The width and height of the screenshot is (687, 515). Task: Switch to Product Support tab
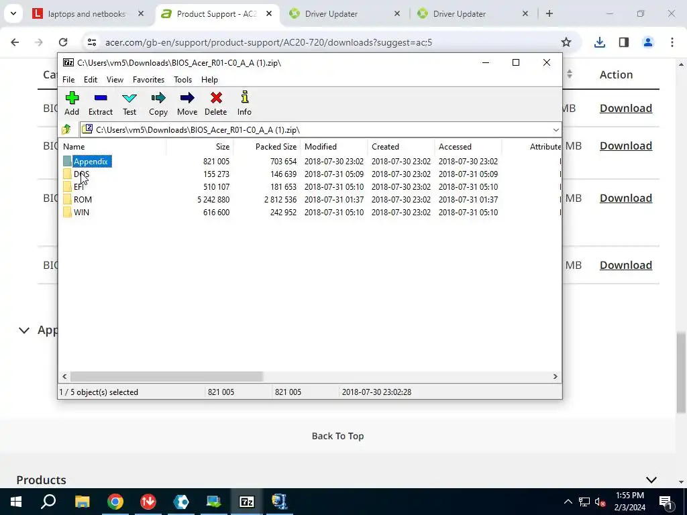[x=217, y=14]
